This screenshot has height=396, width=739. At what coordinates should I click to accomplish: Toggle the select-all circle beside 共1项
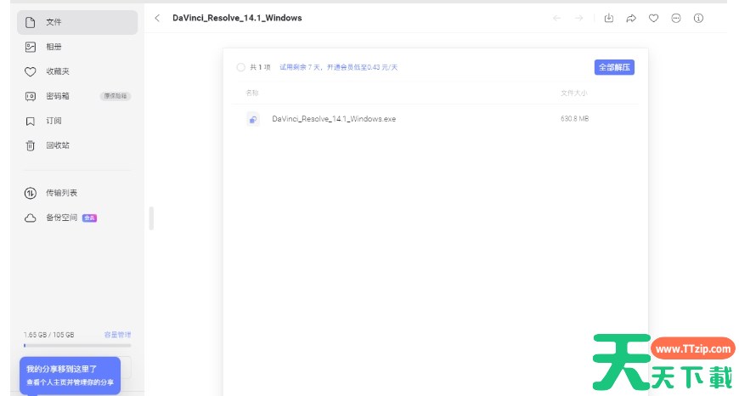click(x=240, y=66)
